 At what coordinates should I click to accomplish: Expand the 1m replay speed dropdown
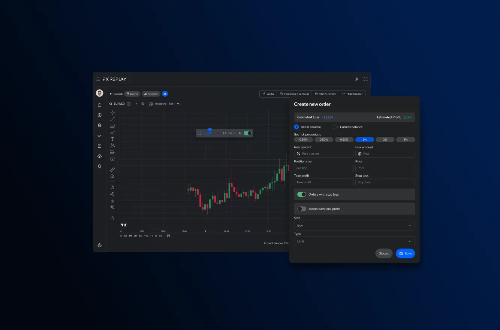(232, 133)
